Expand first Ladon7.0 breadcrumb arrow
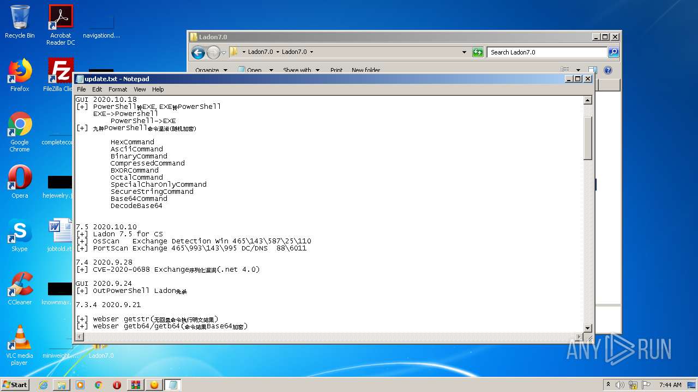Image resolution: width=698 pixels, height=392 pixels. pyautogui.click(x=278, y=52)
